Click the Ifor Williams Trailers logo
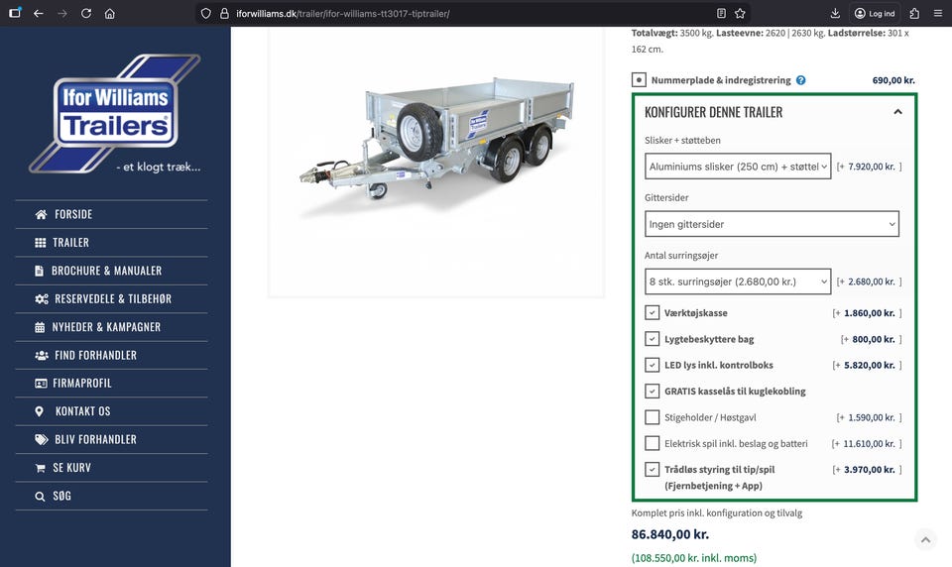The image size is (952, 567). coord(115,114)
